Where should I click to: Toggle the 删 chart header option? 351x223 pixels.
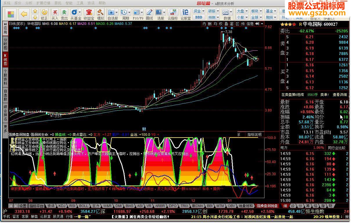tap(210, 24)
